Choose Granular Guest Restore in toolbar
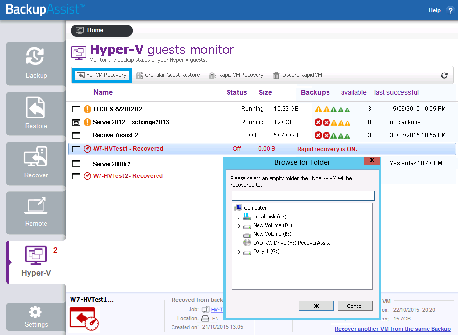The width and height of the screenshot is (458, 335). pyautogui.click(x=168, y=75)
